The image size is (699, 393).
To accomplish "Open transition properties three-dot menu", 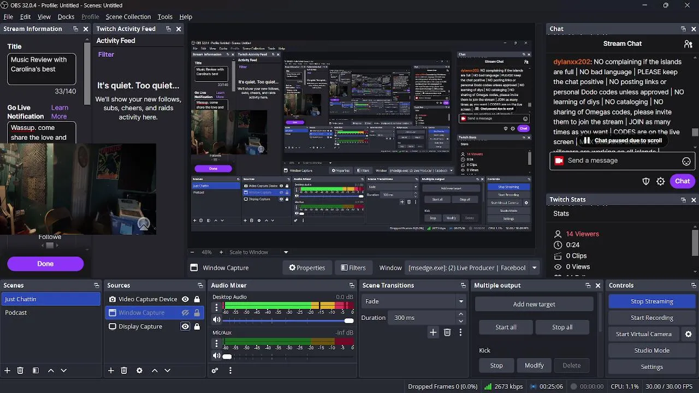I will pyautogui.click(x=460, y=332).
